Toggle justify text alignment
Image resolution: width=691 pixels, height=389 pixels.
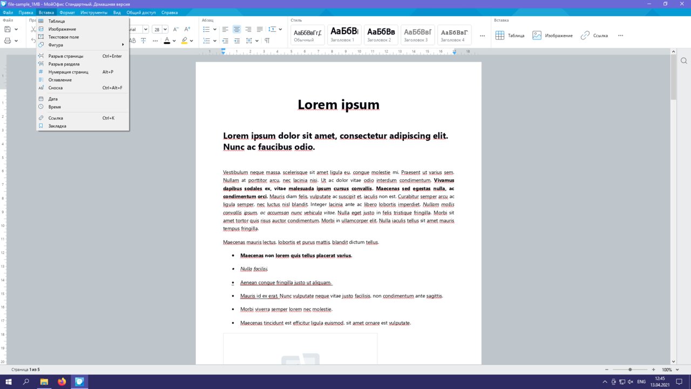point(260,29)
